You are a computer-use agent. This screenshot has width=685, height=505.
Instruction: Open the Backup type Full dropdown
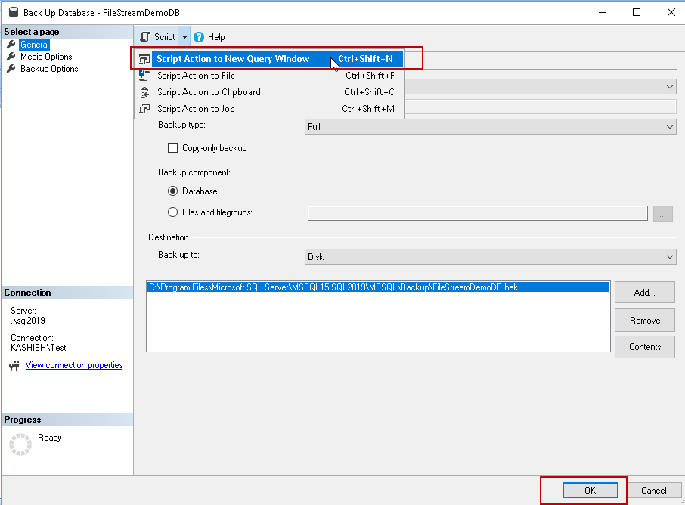pyautogui.click(x=489, y=127)
